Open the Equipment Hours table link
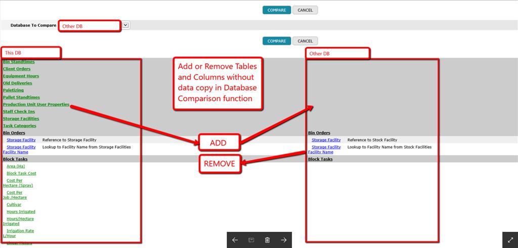This screenshot has width=518, height=248. [21, 76]
